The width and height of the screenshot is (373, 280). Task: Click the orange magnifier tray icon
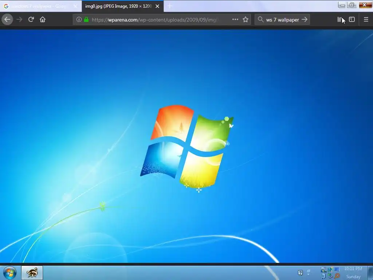337,276
